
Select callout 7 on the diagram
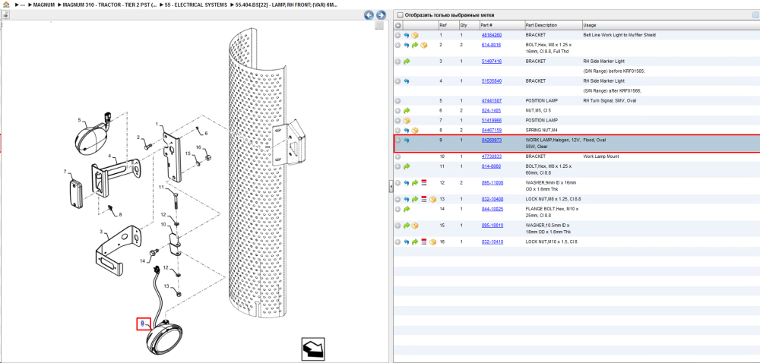pos(65,172)
